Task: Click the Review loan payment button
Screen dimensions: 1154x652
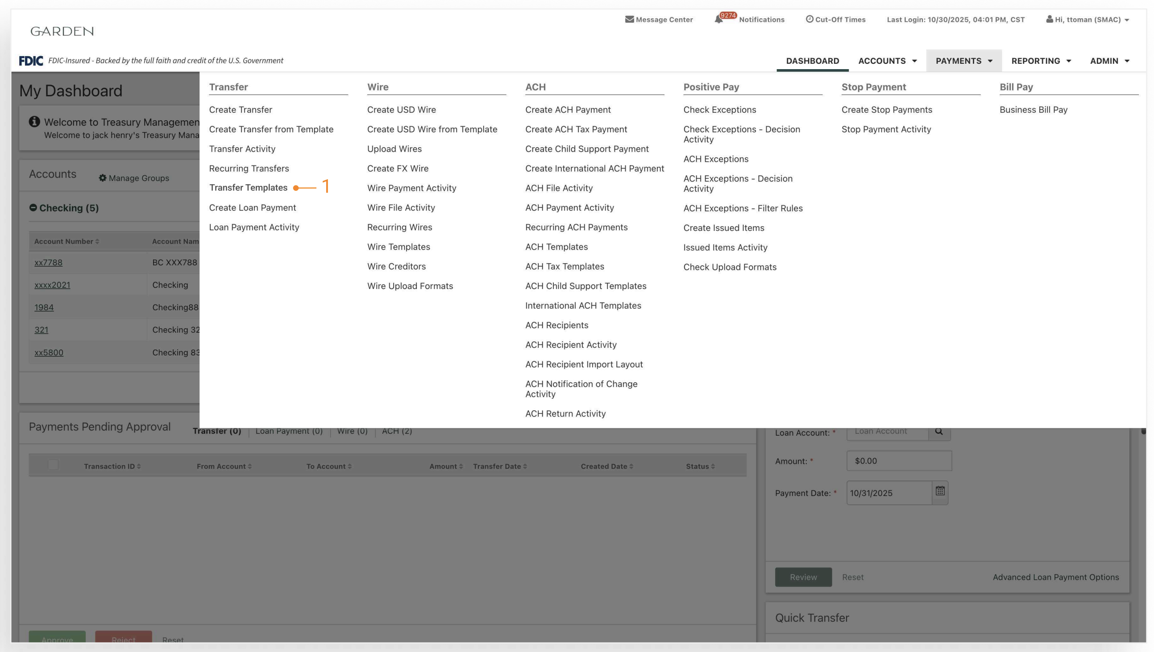Action: (x=803, y=577)
